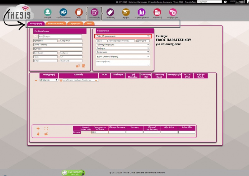Image resolution: width=249 pixels, height=176 pixels.
Task: Switch to the Επανεκτυπώσεις tab
Action: tap(56, 23)
